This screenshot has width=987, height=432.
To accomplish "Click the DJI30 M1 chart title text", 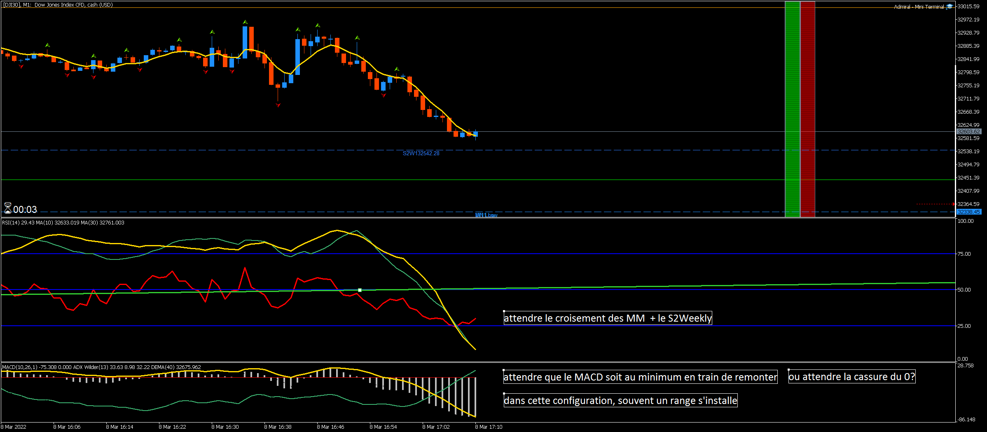I will tap(57, 5).
